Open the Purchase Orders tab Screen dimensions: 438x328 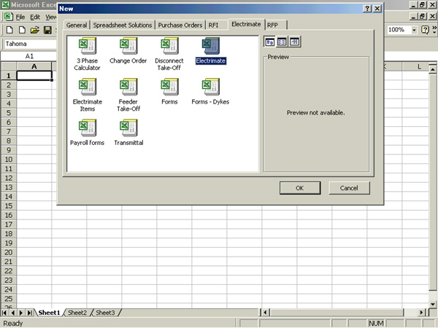click(x=180, y=25)
